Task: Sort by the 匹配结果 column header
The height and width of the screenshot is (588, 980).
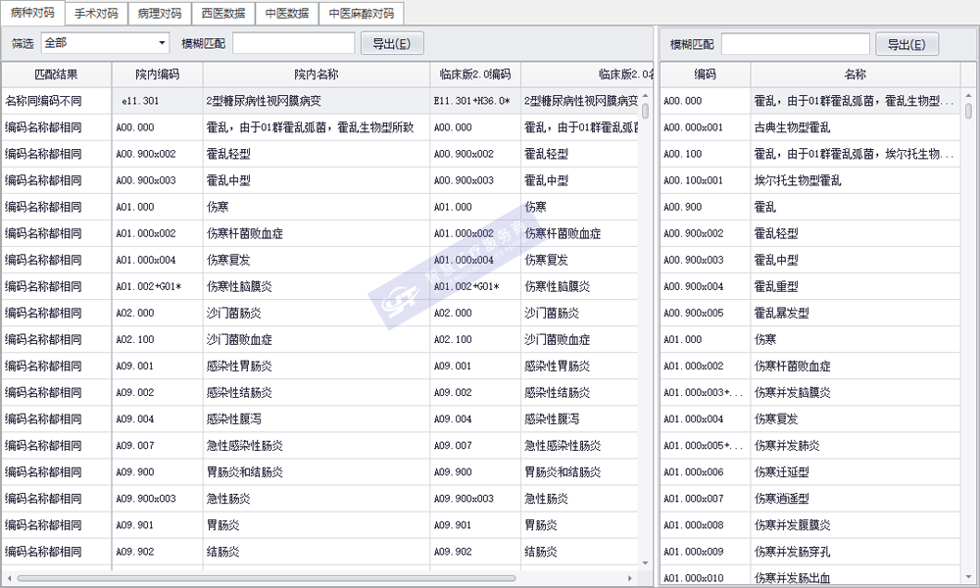Action: [x=56, y=74]
